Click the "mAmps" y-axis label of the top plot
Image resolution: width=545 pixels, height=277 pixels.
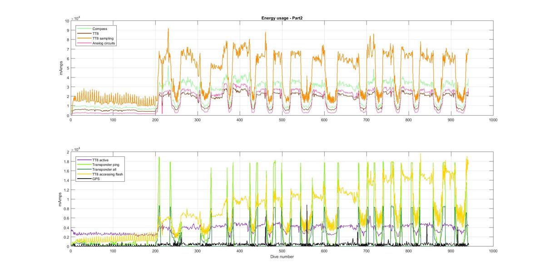pos(61,68)
